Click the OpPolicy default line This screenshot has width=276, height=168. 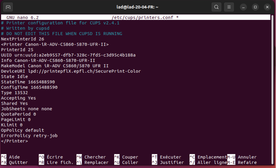[x=22, y=130]
